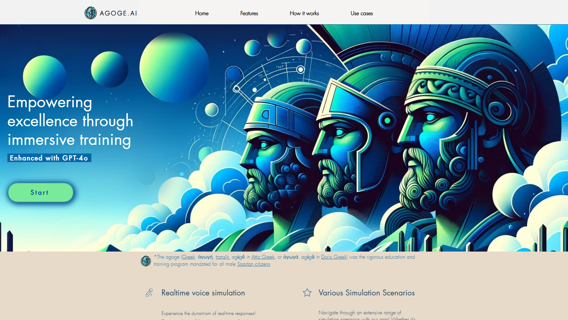Open the Doric Greek link
The image size is (568, 320).
tap(334, 257)
